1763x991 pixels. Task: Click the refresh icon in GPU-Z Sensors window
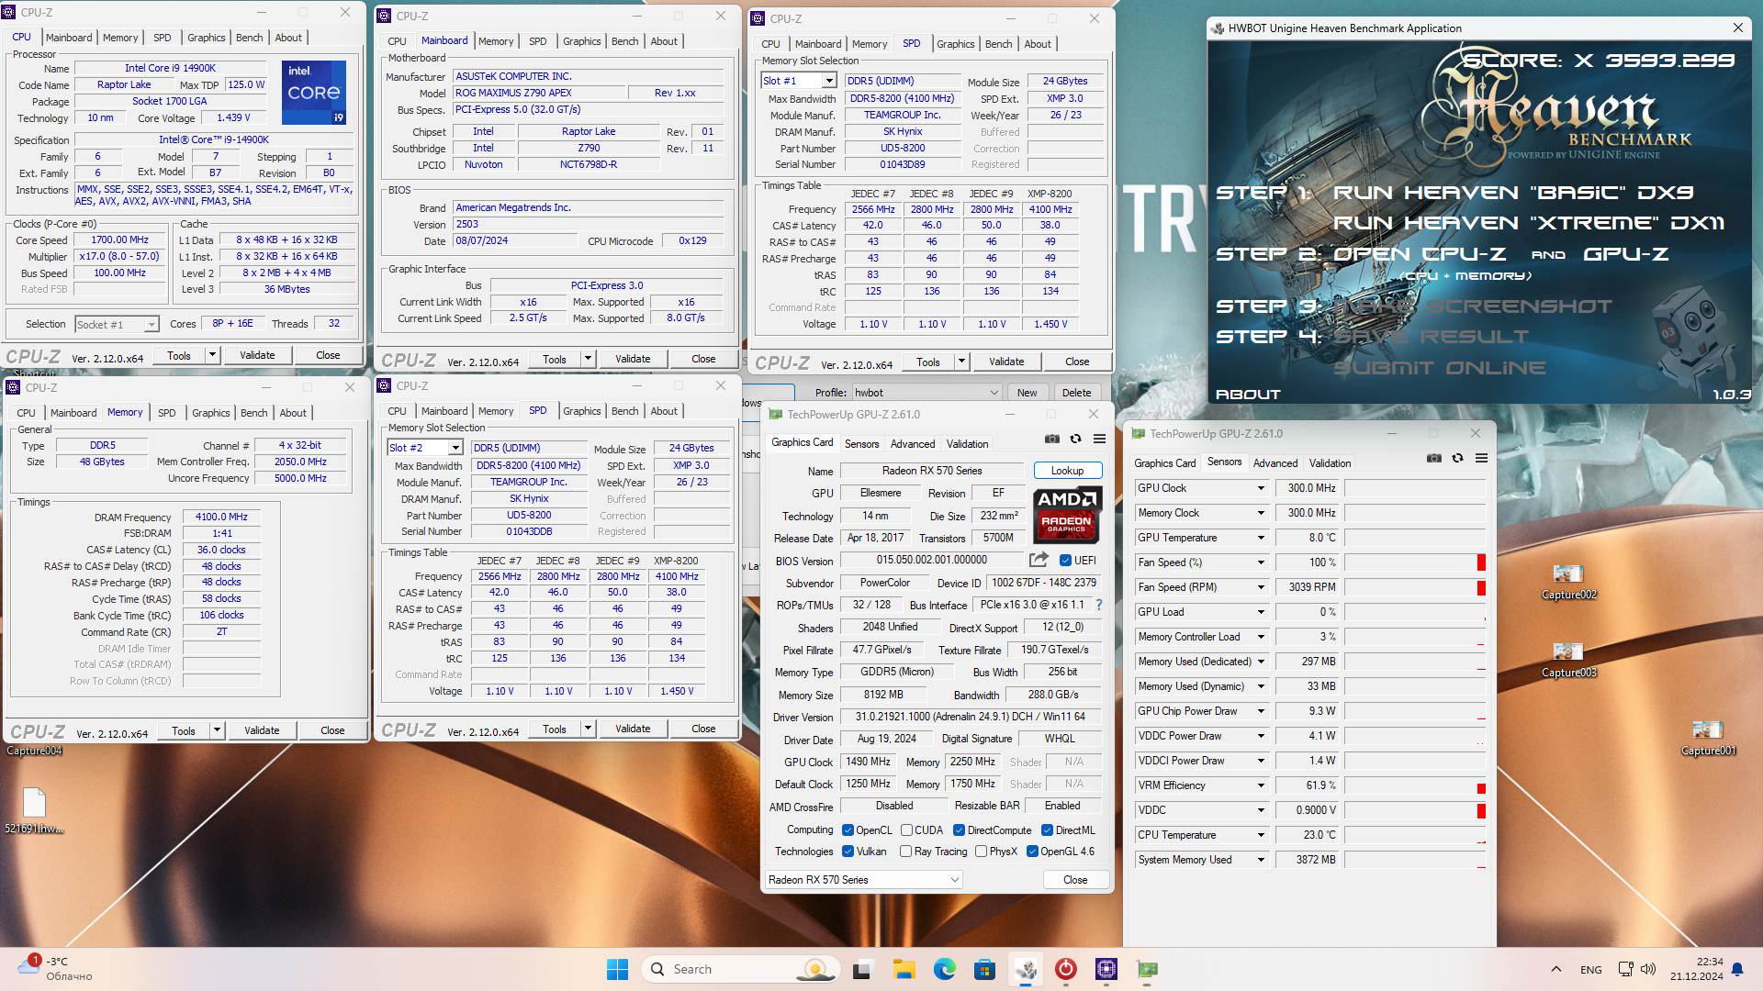pyautogui.click(x=1457, y=458)
